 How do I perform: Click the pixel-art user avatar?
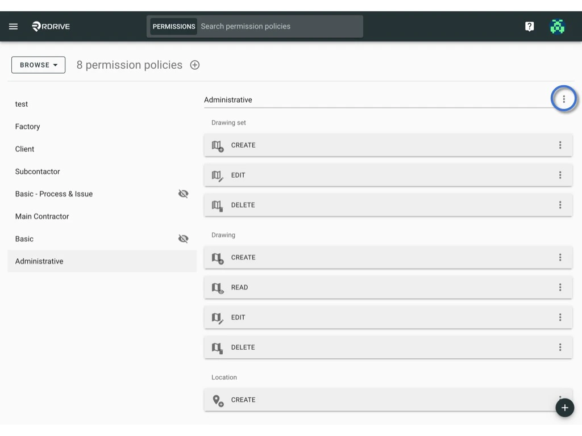[557, 26]
